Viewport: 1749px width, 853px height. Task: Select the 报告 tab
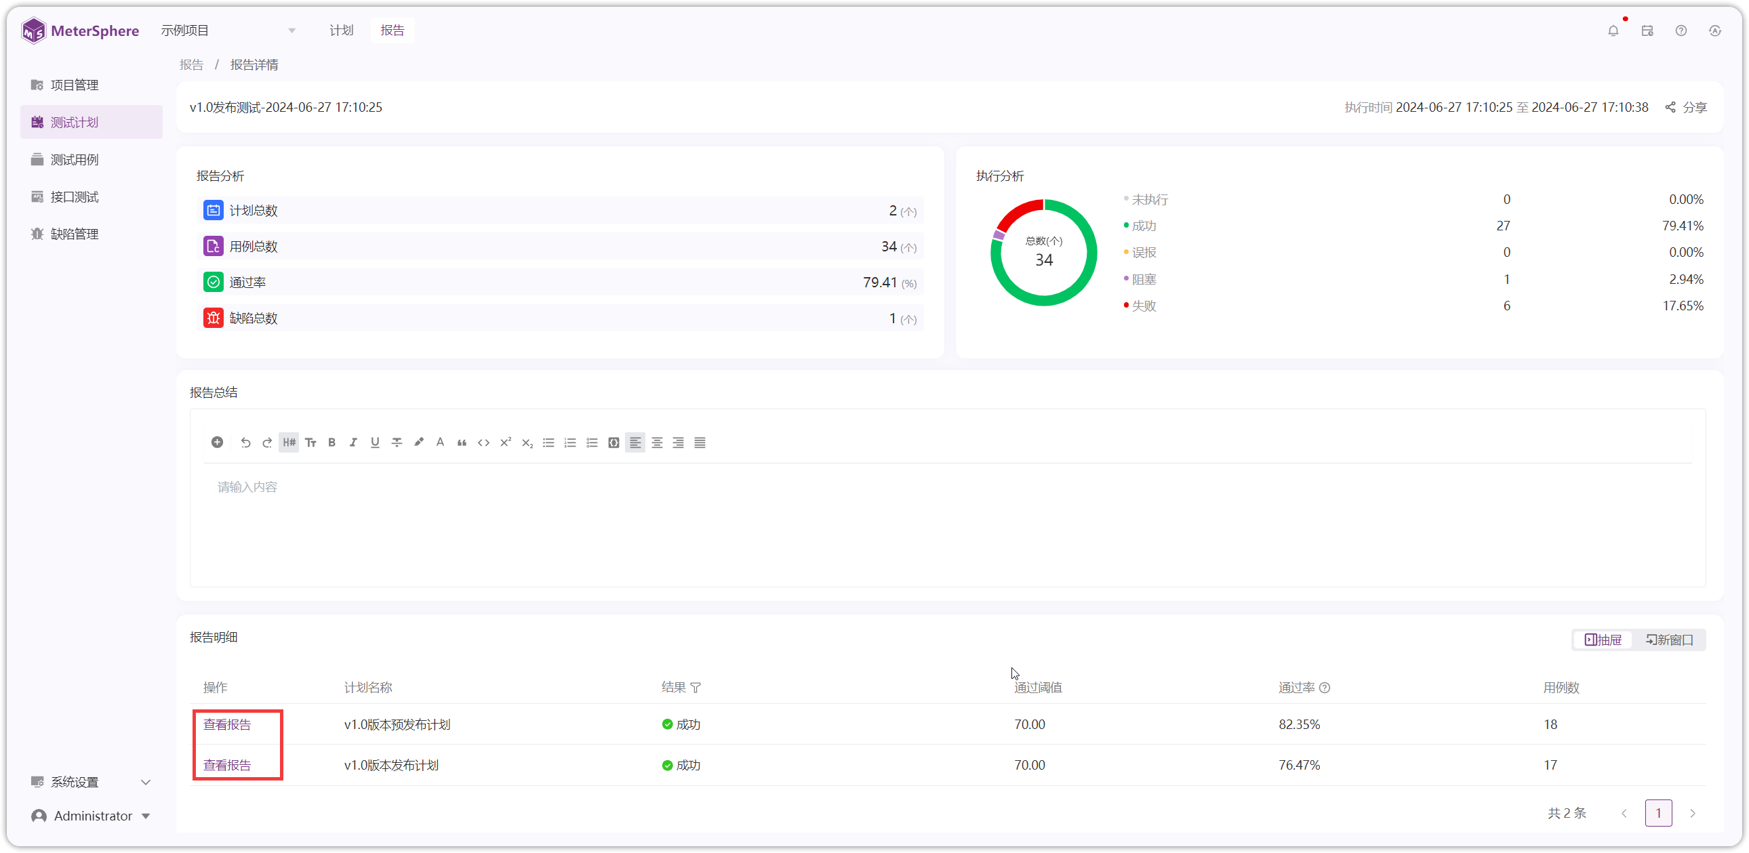pos(393,30)
